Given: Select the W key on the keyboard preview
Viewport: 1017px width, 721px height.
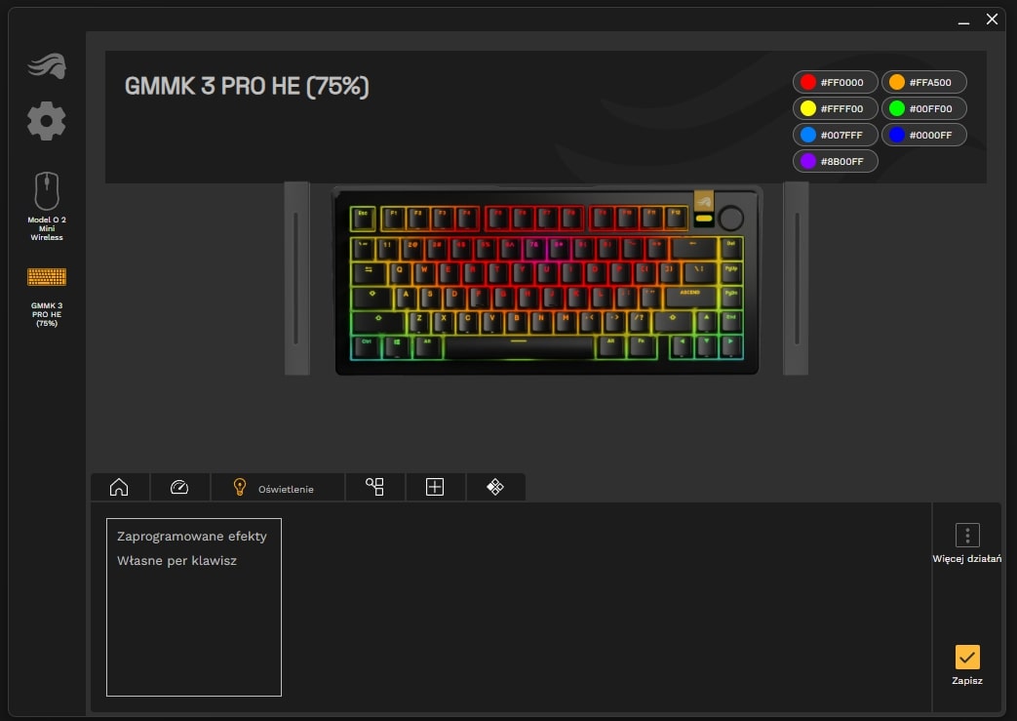Looking at the screenshot, I should [424, 274].
